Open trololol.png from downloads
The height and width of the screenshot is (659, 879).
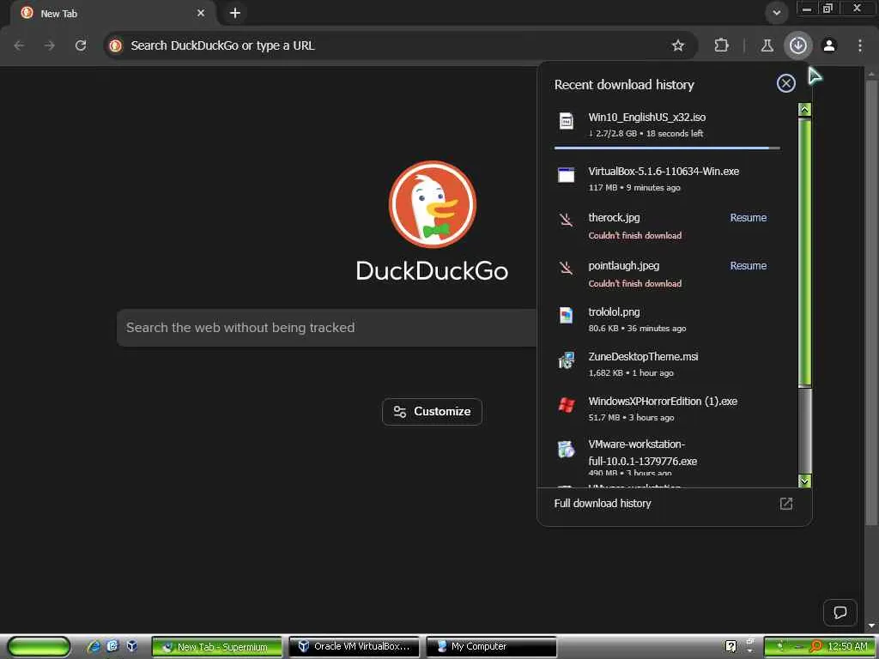click(x=667, y=319)
